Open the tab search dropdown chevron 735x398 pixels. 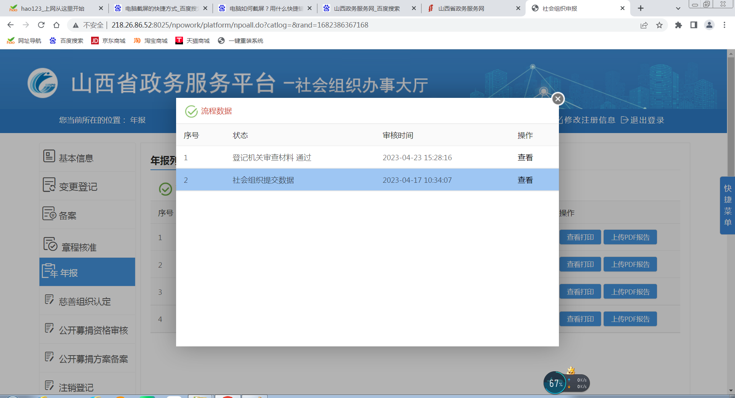point(678,8)
